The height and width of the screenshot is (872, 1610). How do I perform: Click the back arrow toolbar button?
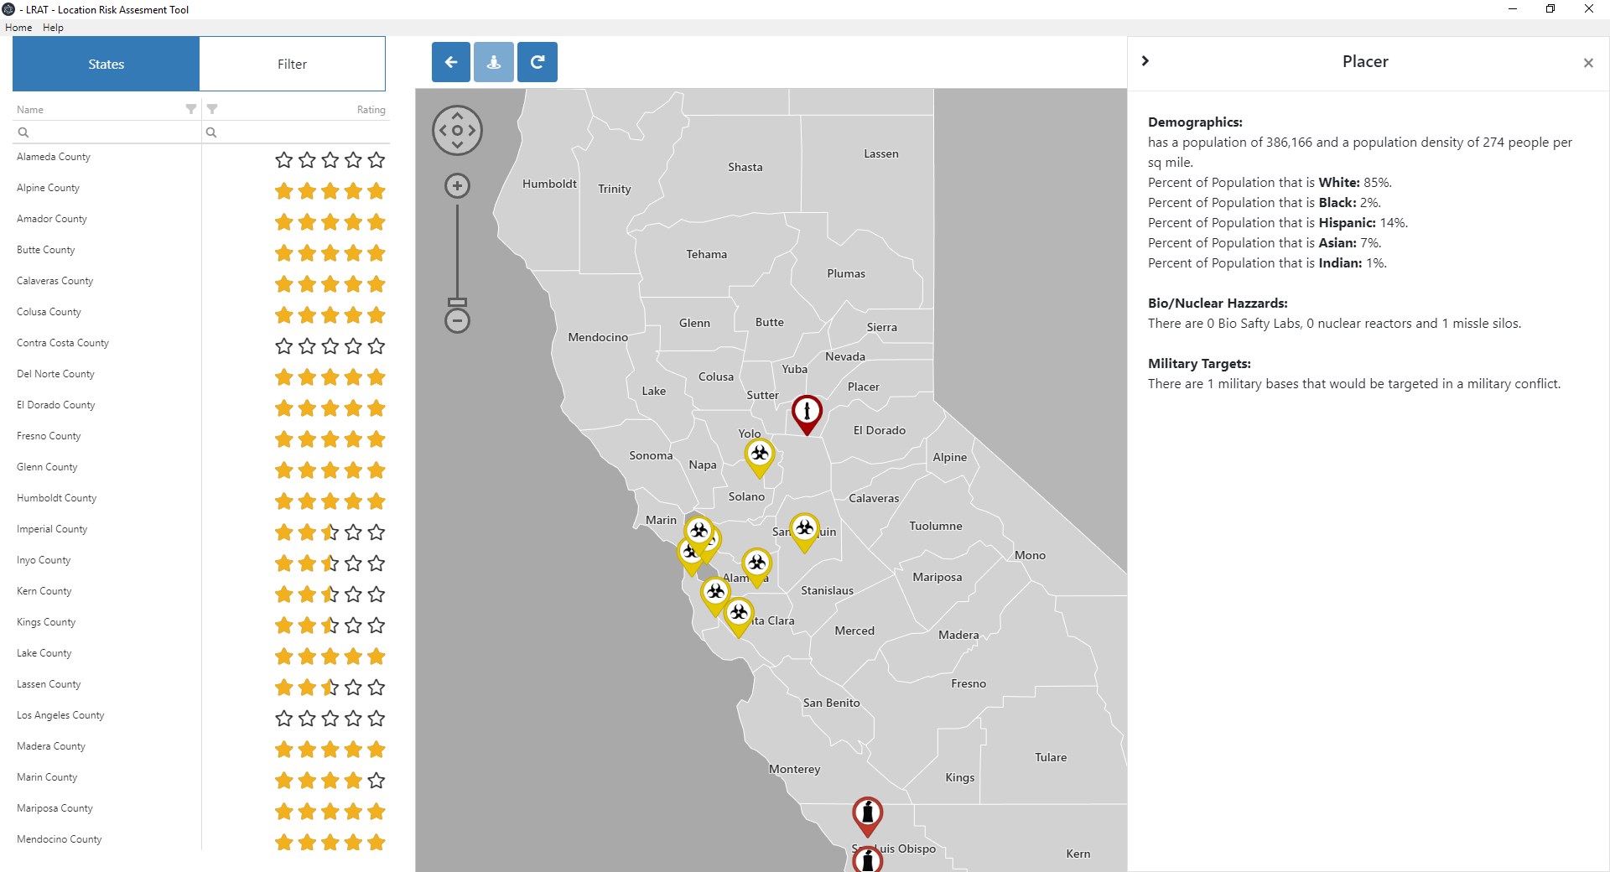[451, 62]
